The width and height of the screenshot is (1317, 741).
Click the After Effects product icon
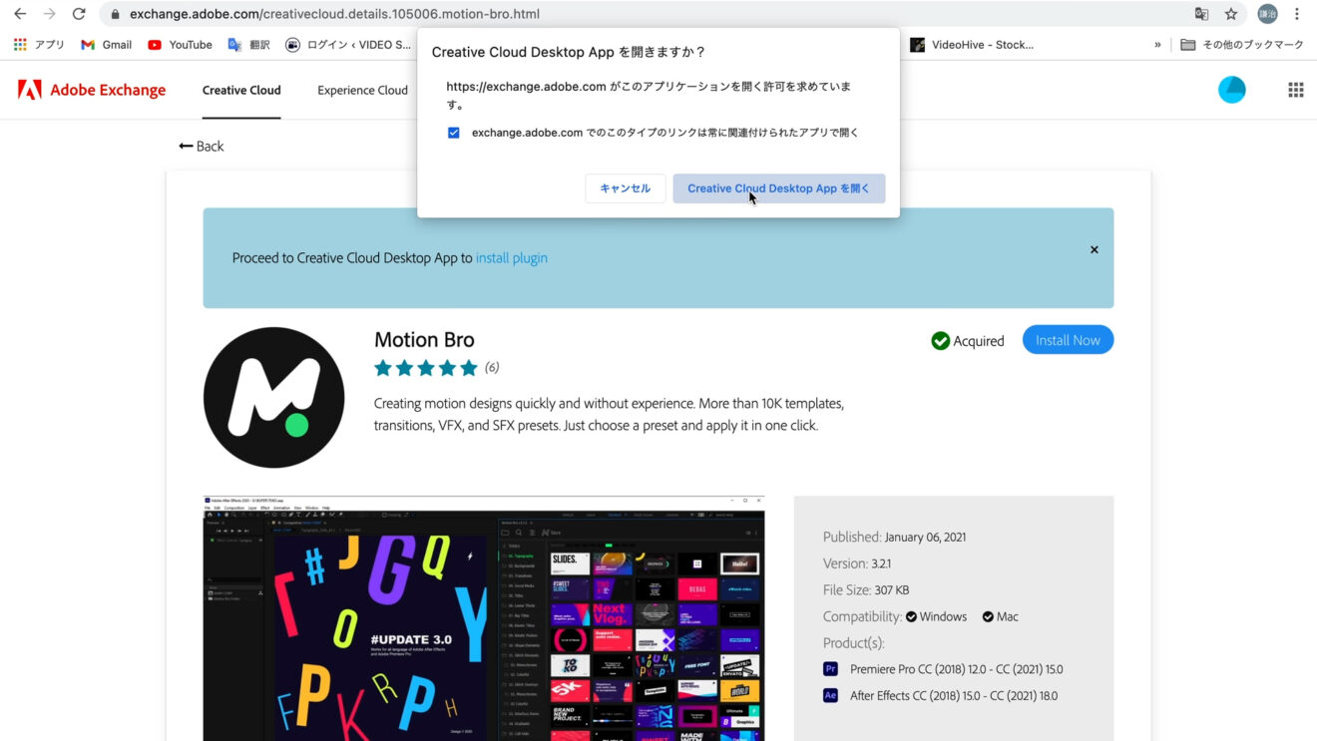830,695
